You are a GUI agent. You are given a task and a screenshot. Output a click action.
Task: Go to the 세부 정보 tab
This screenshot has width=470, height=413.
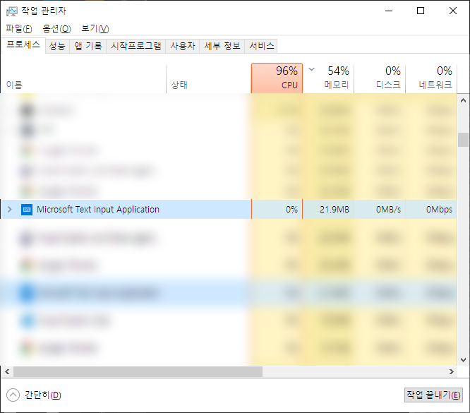[222, 46]
